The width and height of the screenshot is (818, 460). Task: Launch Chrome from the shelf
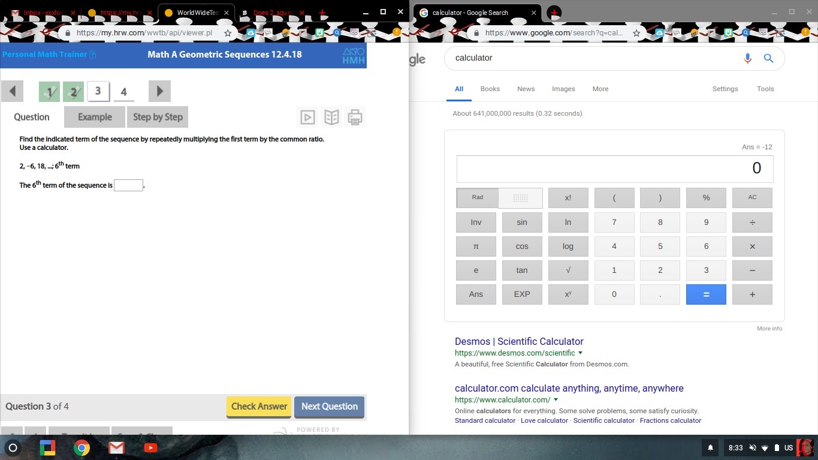coord(82,448)
